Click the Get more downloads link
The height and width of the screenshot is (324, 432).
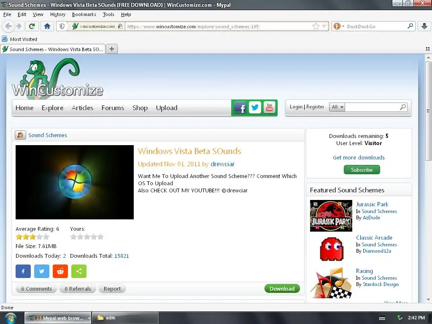359,158
